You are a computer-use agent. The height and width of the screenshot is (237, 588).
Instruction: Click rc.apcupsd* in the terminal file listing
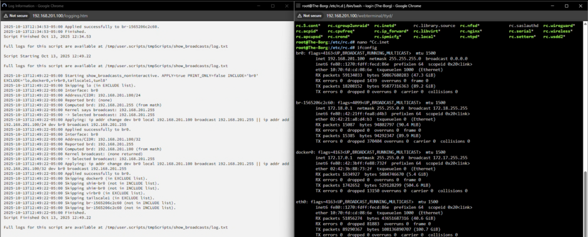309,36
